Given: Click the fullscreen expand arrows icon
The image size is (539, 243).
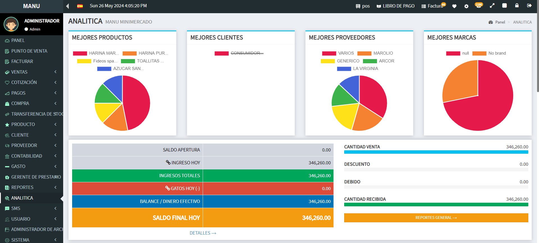Looking at the screenshot, I should click(x=492, y=6).
